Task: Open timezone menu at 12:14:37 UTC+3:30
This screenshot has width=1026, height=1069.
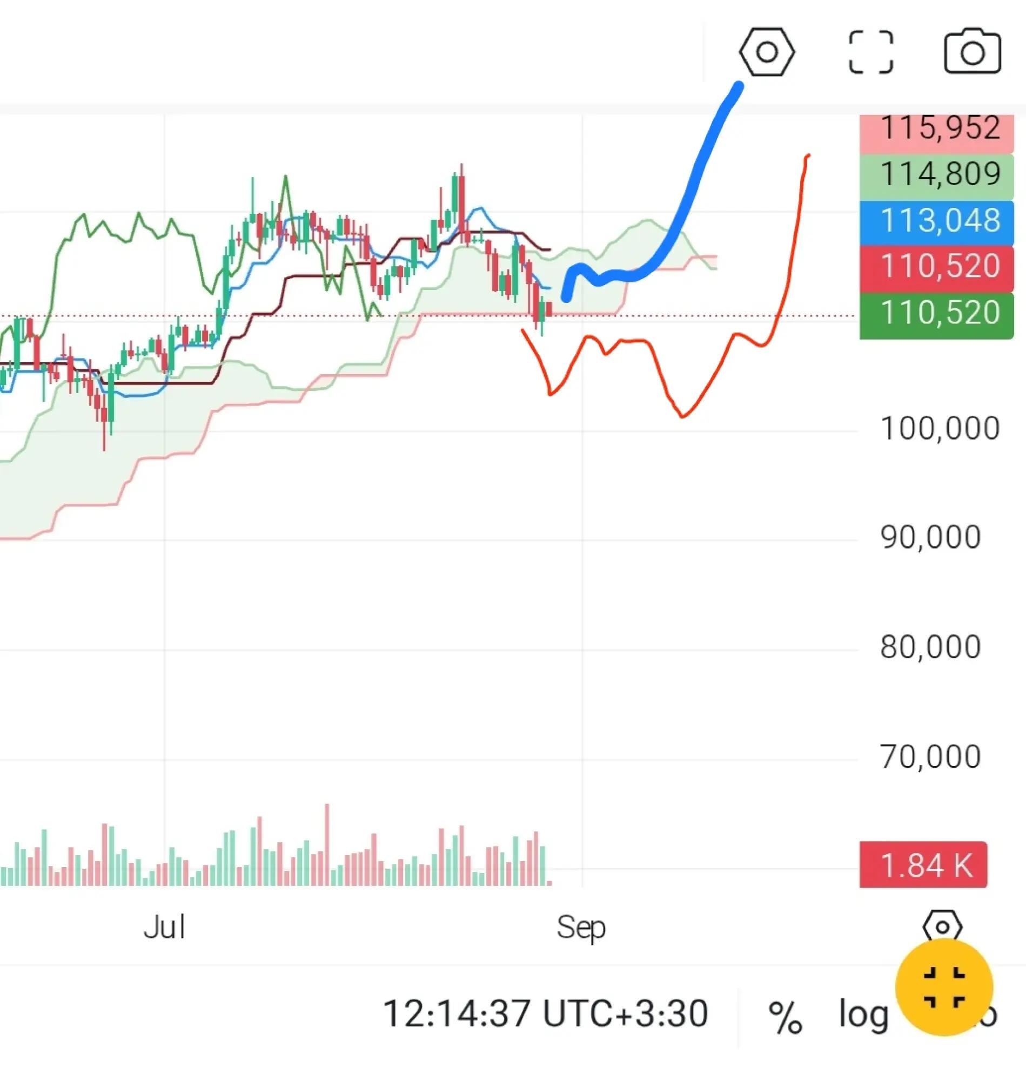Action: [x=545, y=1013]
